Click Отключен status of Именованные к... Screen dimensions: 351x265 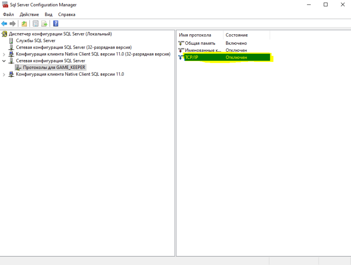point(236,50)
